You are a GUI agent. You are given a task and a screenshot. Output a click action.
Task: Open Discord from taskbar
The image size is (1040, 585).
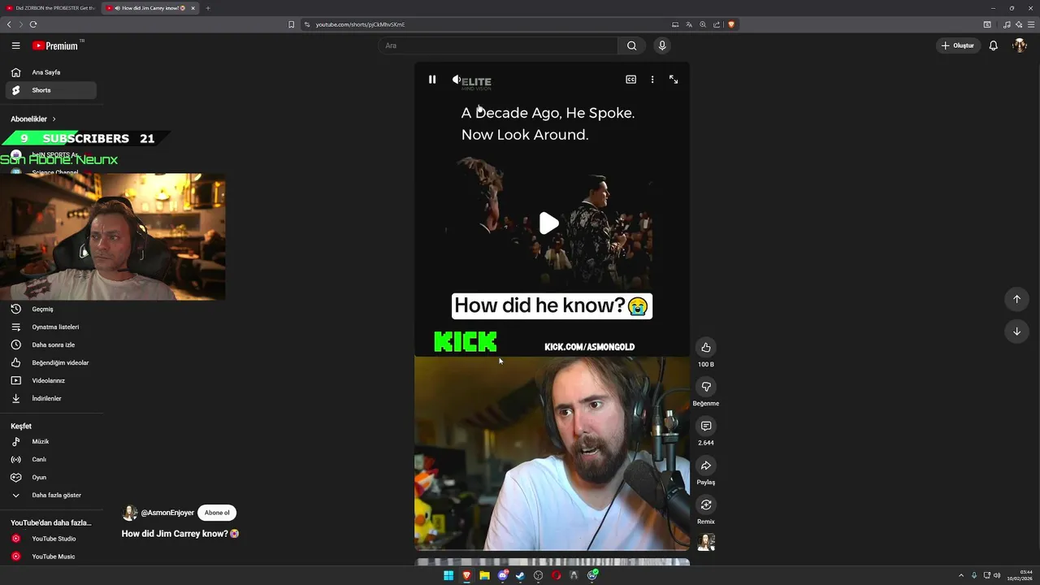click(502, 575)
